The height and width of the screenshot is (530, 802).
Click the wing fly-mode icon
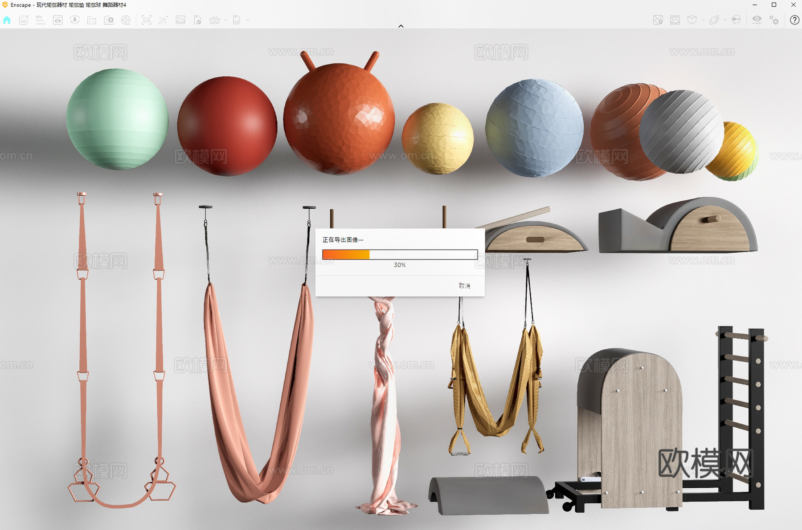[714, 20]
